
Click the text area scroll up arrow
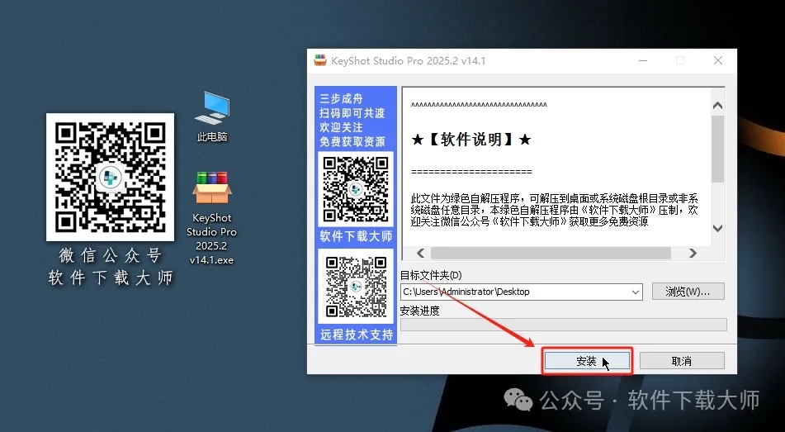pyautogui.click(x=717, y=105)
